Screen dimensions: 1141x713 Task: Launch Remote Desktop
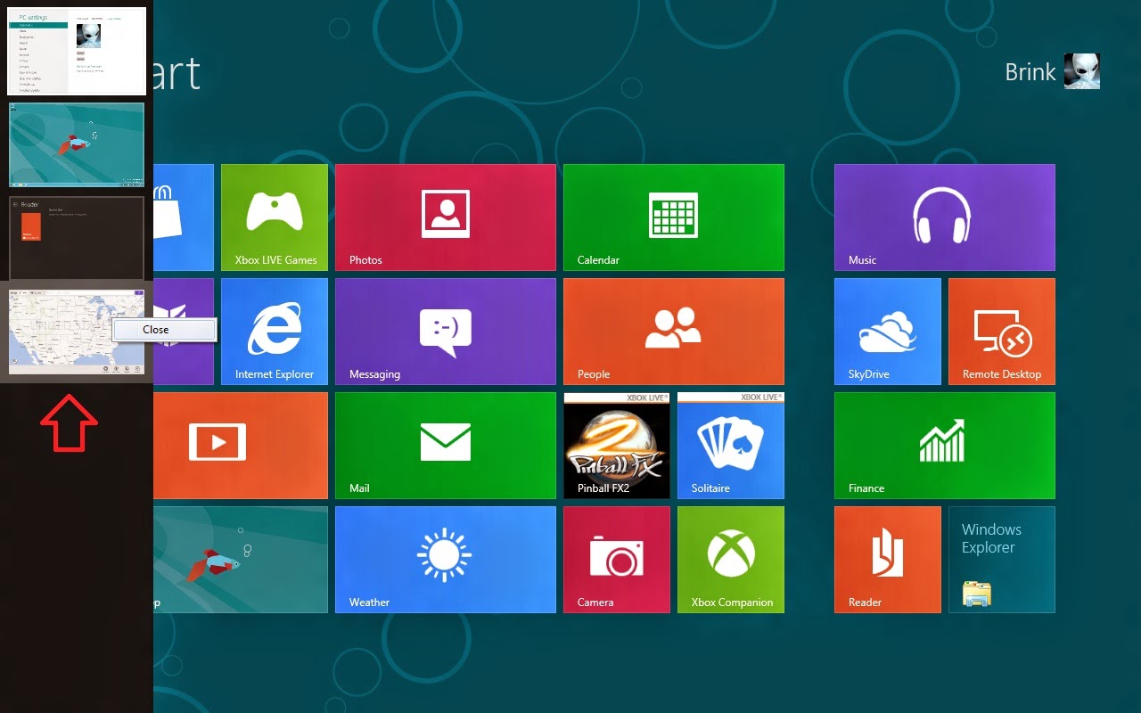pyautogui.click(x=1002, y=332)
